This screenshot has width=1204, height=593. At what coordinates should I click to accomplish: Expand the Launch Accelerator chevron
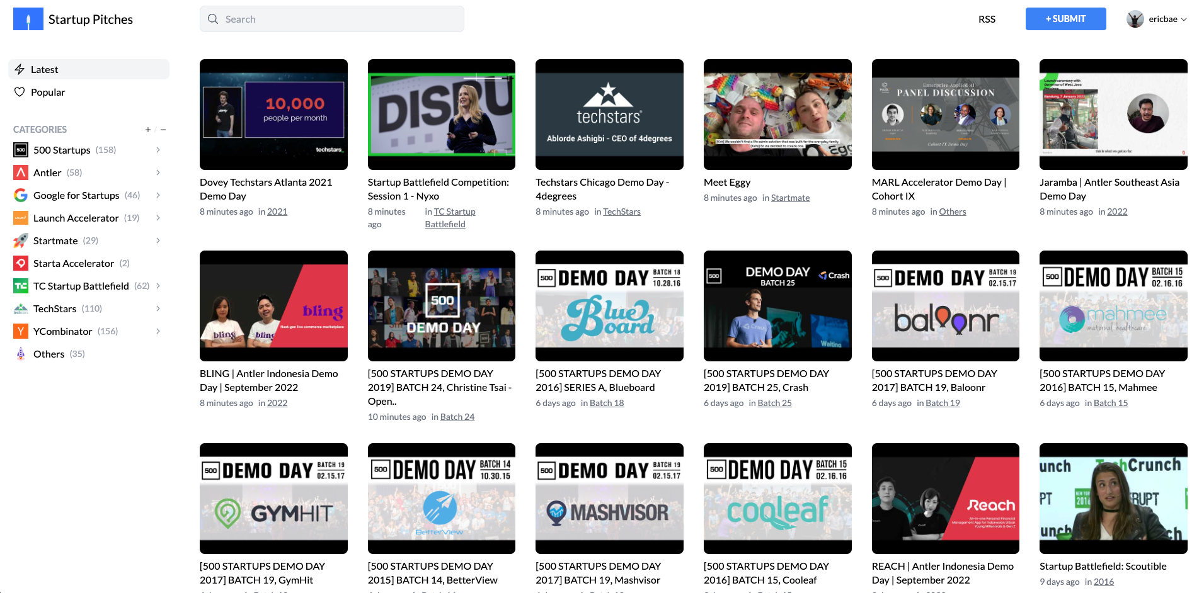[x=158, y=218]
